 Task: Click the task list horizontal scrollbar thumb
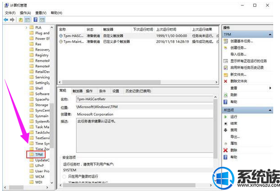click(111, 82)
